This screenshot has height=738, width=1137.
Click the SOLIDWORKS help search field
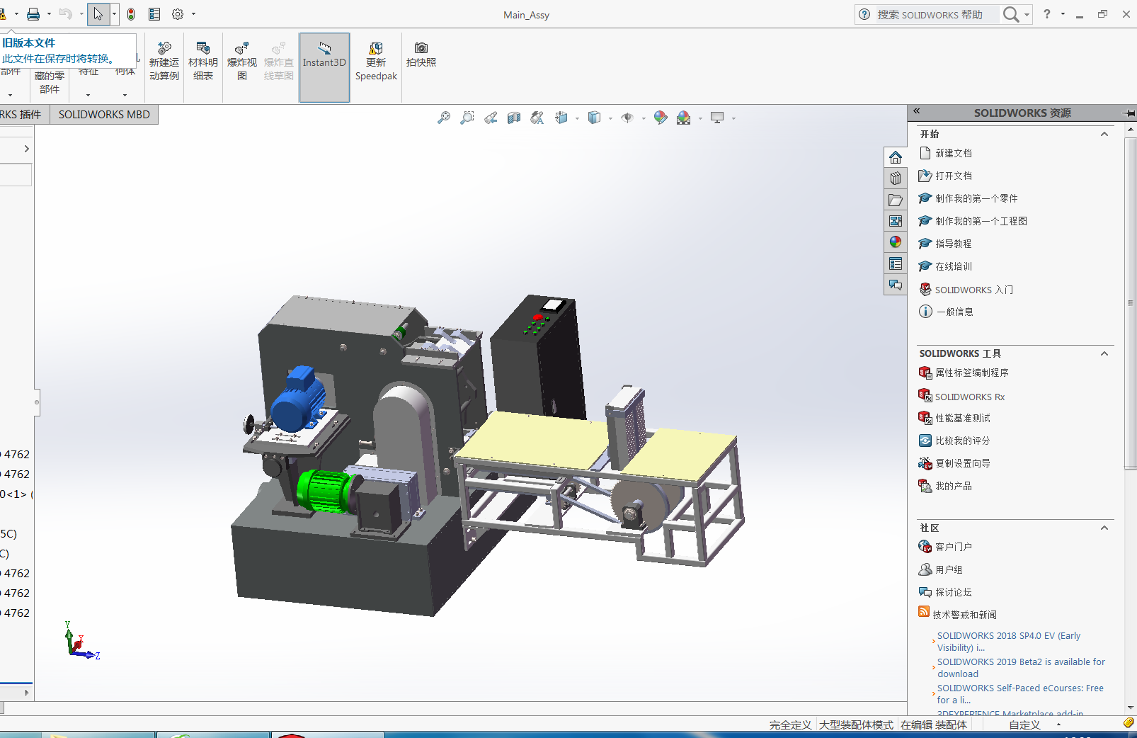click(x=935, y=15)
